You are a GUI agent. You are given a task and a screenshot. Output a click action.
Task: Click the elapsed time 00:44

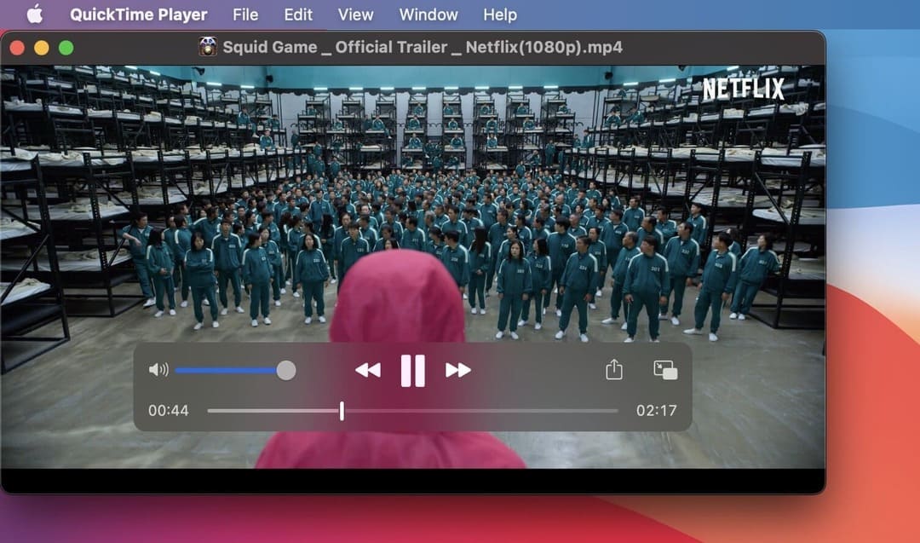169,410
